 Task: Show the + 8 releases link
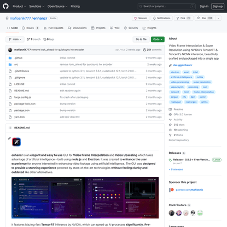[176, 170]
